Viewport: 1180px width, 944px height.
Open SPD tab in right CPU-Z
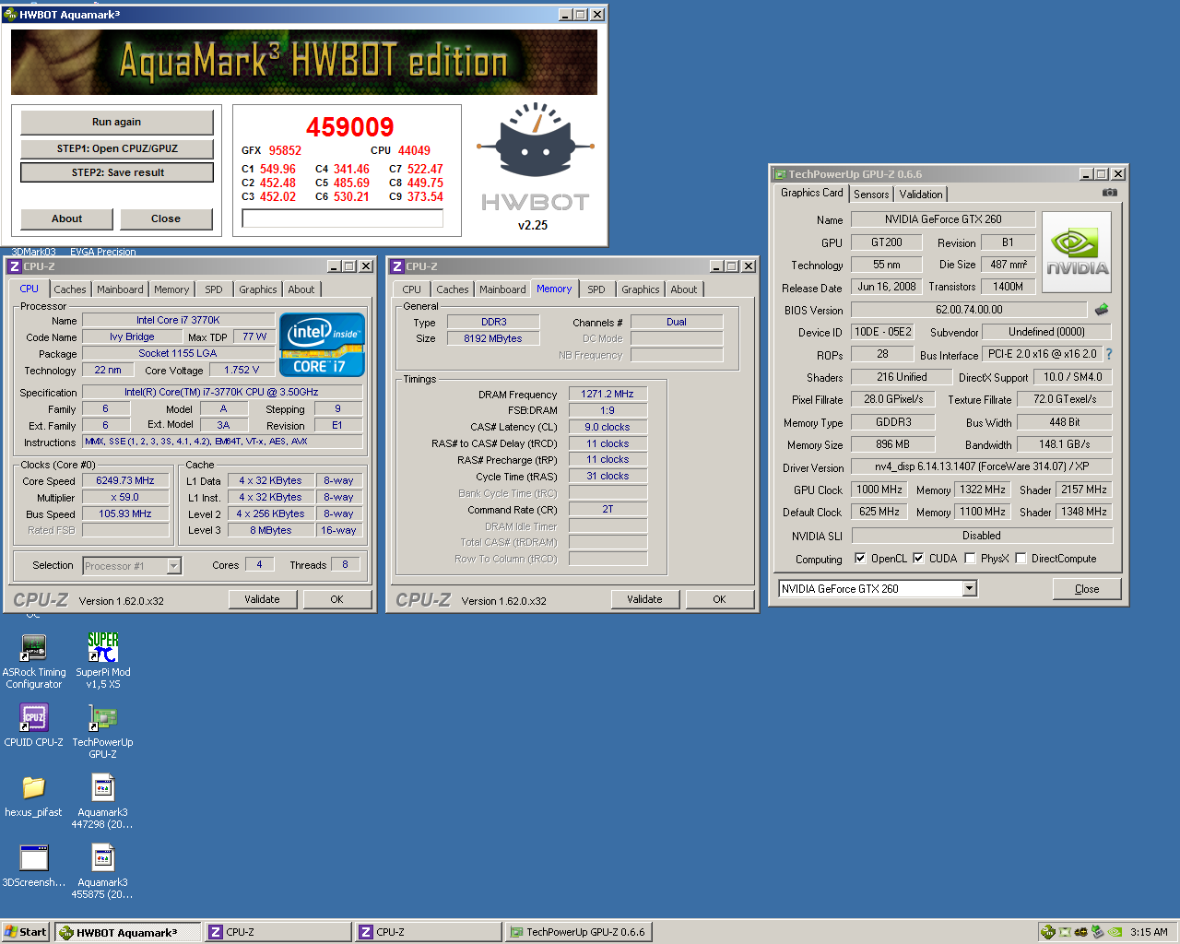tap(596, 289)
